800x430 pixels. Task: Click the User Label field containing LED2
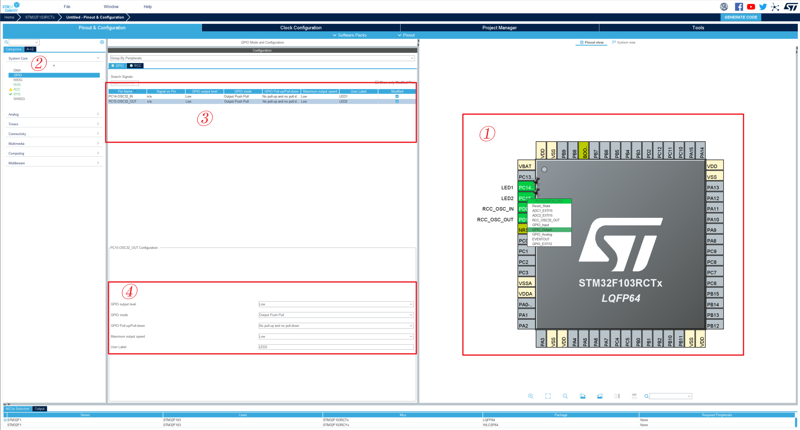point(336,347)
